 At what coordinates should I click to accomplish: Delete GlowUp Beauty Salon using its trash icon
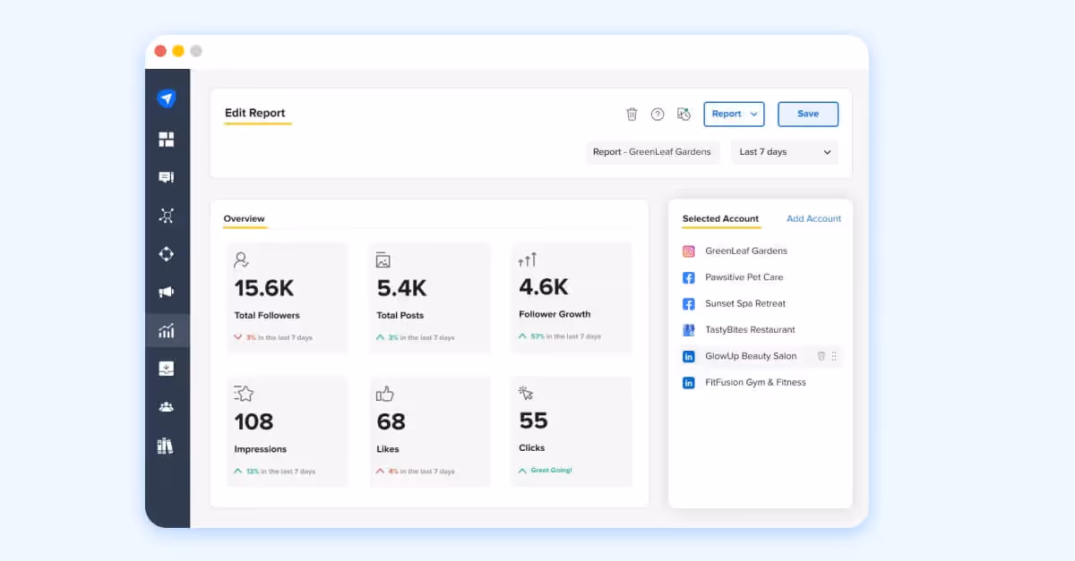click(821, 356)
